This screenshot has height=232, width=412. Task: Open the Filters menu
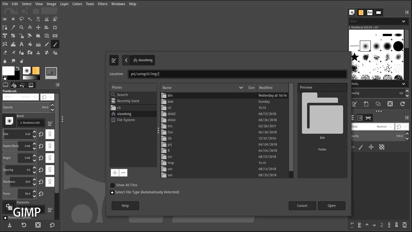(x=103, y=4)
